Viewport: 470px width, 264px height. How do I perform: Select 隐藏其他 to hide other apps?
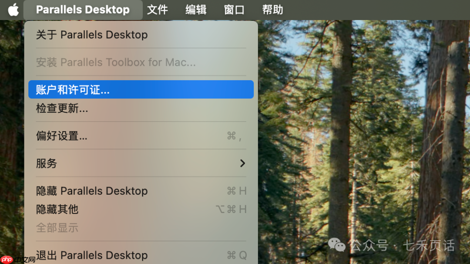pos(57,209)
